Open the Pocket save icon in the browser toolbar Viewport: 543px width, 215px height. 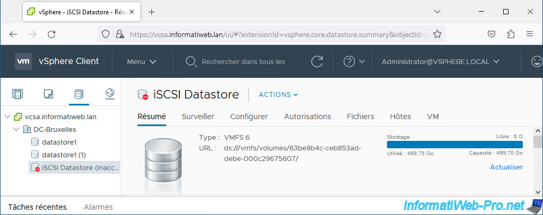(492, 34)
